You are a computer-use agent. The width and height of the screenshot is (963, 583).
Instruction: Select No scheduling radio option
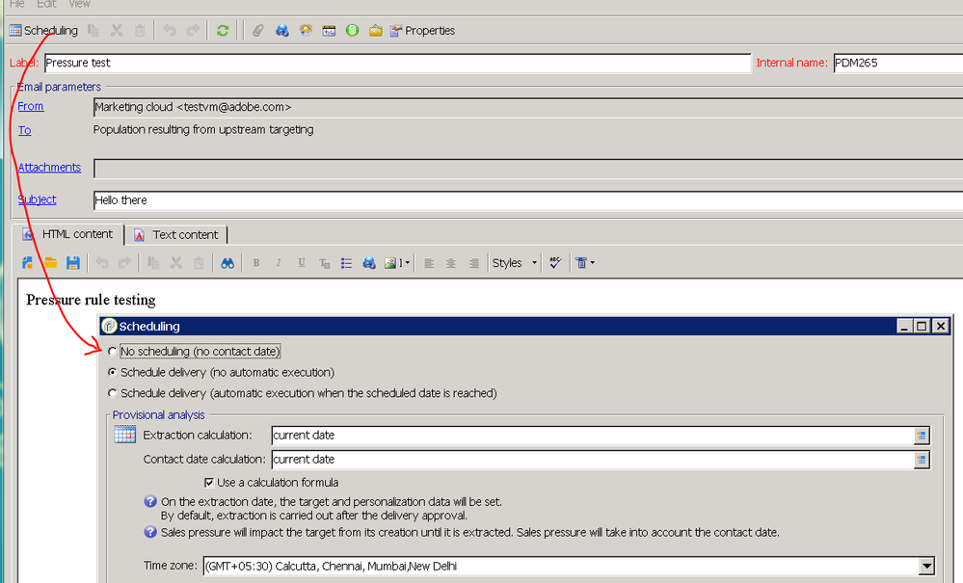[114, 352]
